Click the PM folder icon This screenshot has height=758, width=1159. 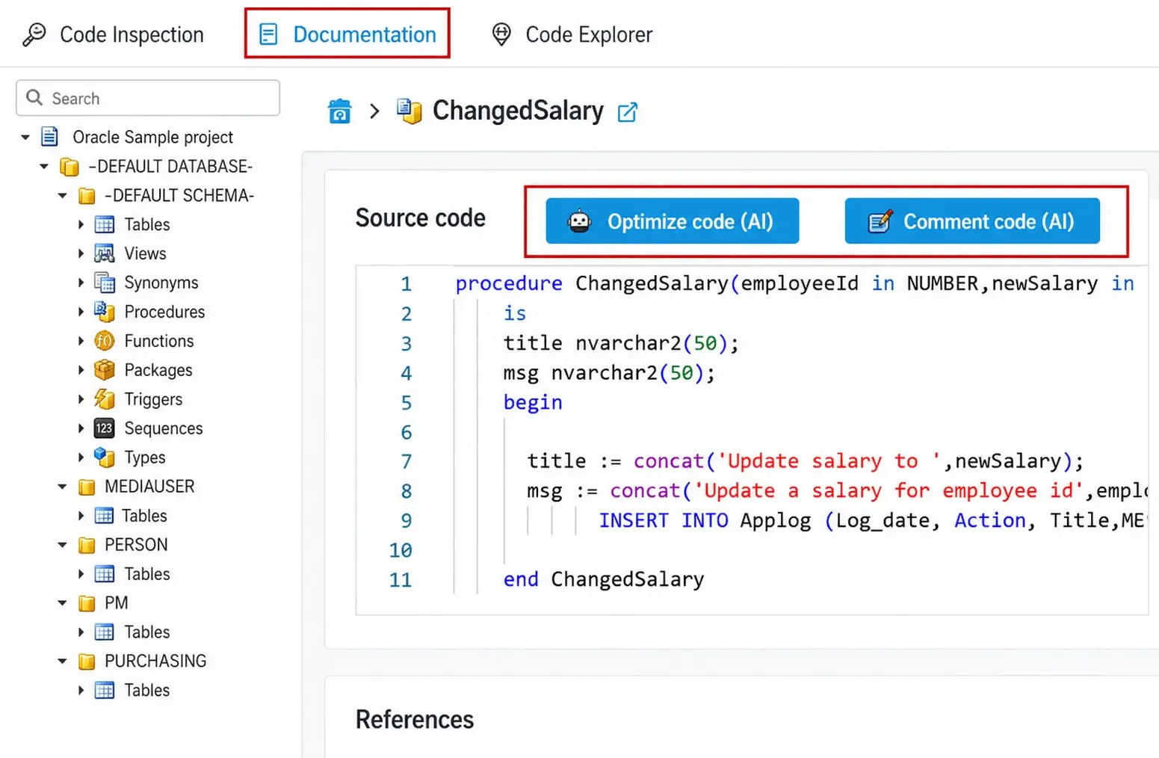pos(87,603)
